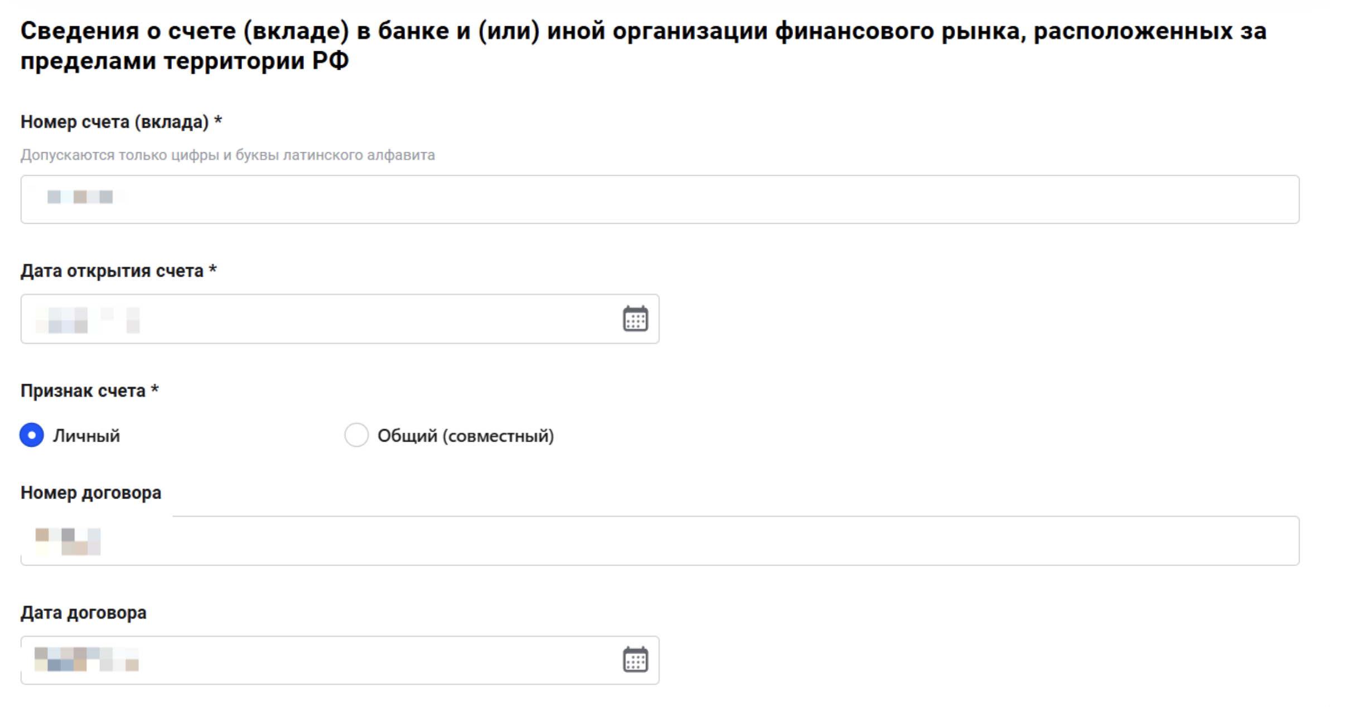Image resolution: width=1361 pixels, height=707 pixels.
Task: Click the Дата договора field label
Action: coord(84,613)
